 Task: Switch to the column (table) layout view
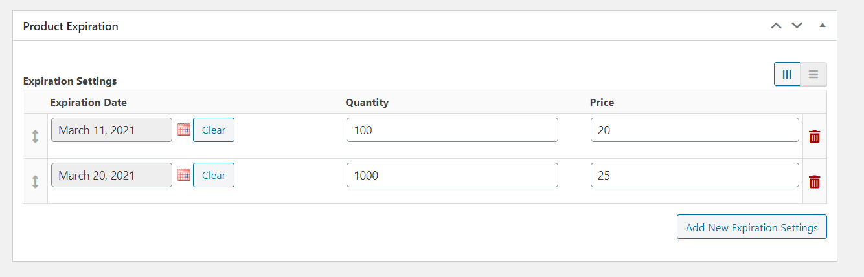787,74
